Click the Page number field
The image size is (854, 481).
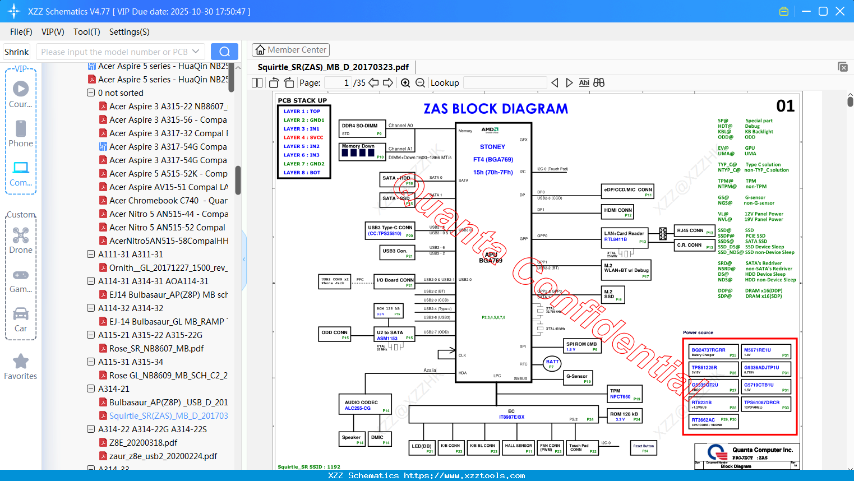pyautogui.click(x=338, y=83)
